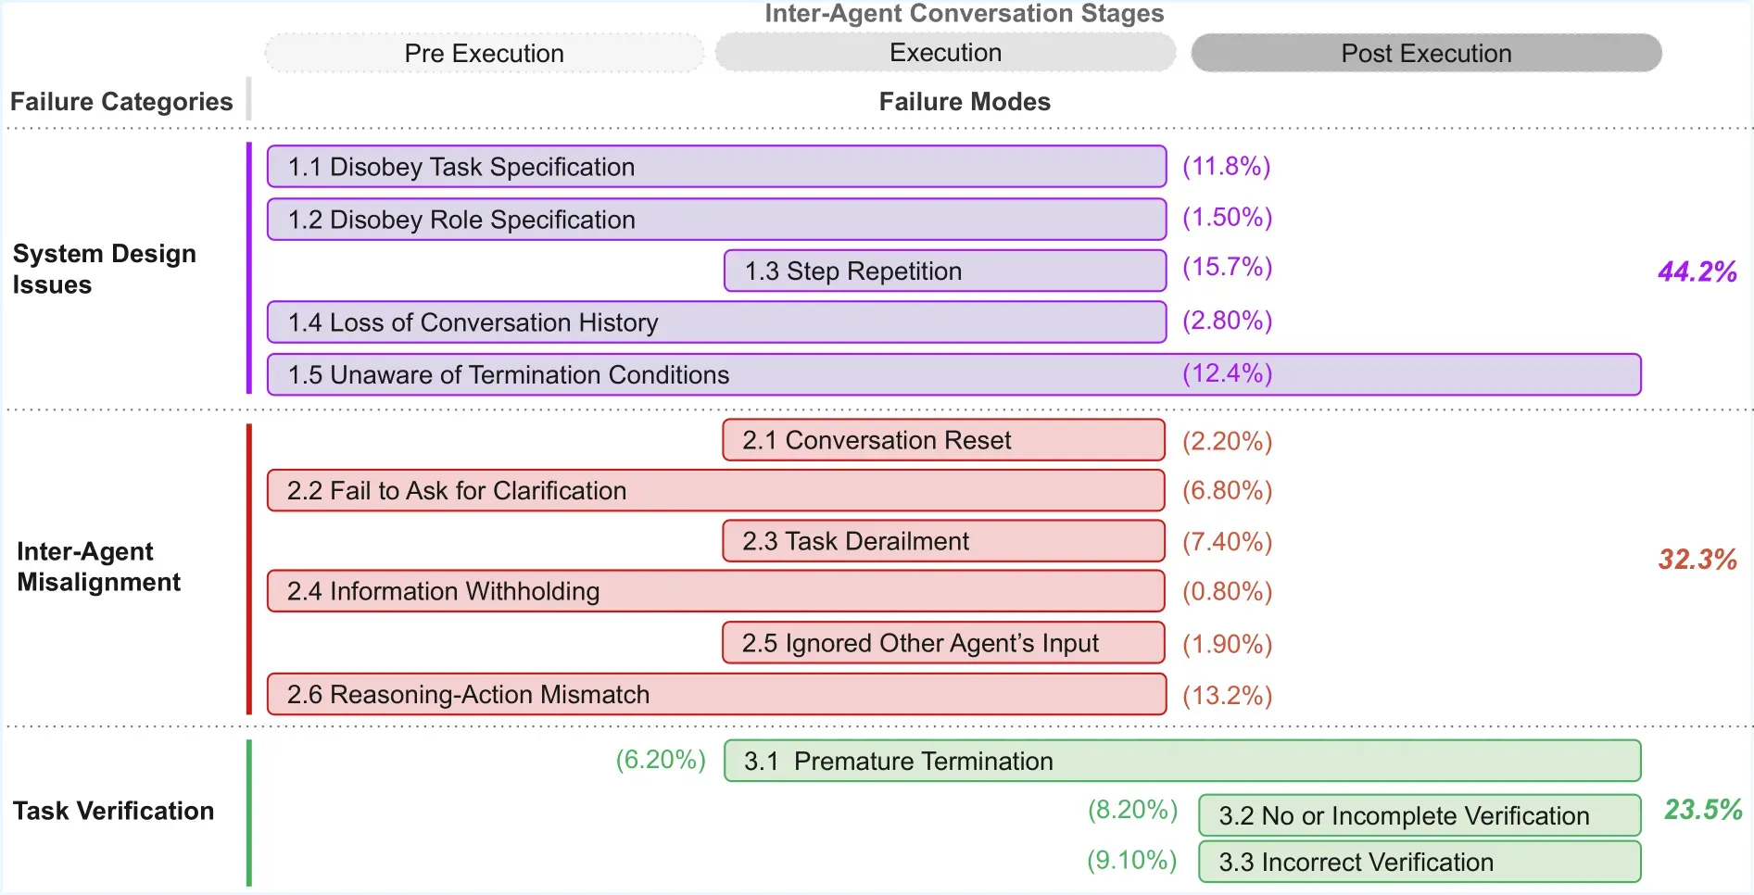1754x895 pixels.
Task: Click the 1.1 Disobey Task Specification box
Action: pyautogui.click(x=715, y=167)
